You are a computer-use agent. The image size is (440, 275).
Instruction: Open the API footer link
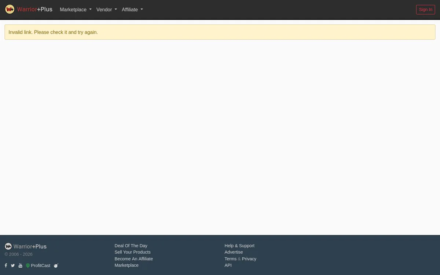point(228,265)
